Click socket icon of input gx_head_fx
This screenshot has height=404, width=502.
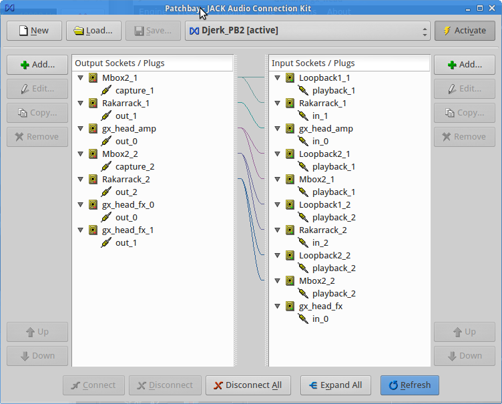click(290, 307)
